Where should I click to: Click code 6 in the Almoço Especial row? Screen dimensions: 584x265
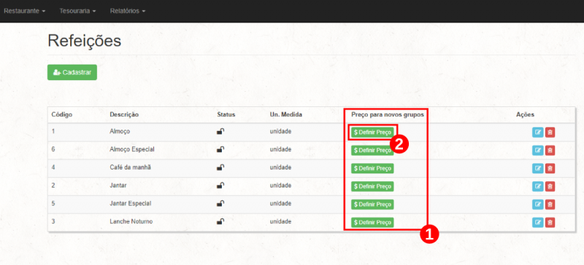pos(53,149)
